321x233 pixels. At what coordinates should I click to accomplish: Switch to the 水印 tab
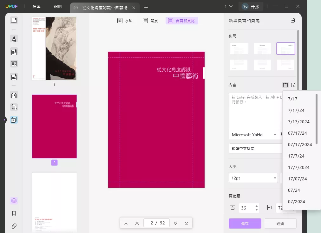coord(125,21)
